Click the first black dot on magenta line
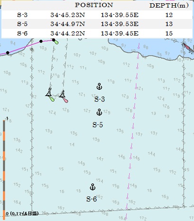194x221 pixels. pyautogui.click(x=8, y=53)
